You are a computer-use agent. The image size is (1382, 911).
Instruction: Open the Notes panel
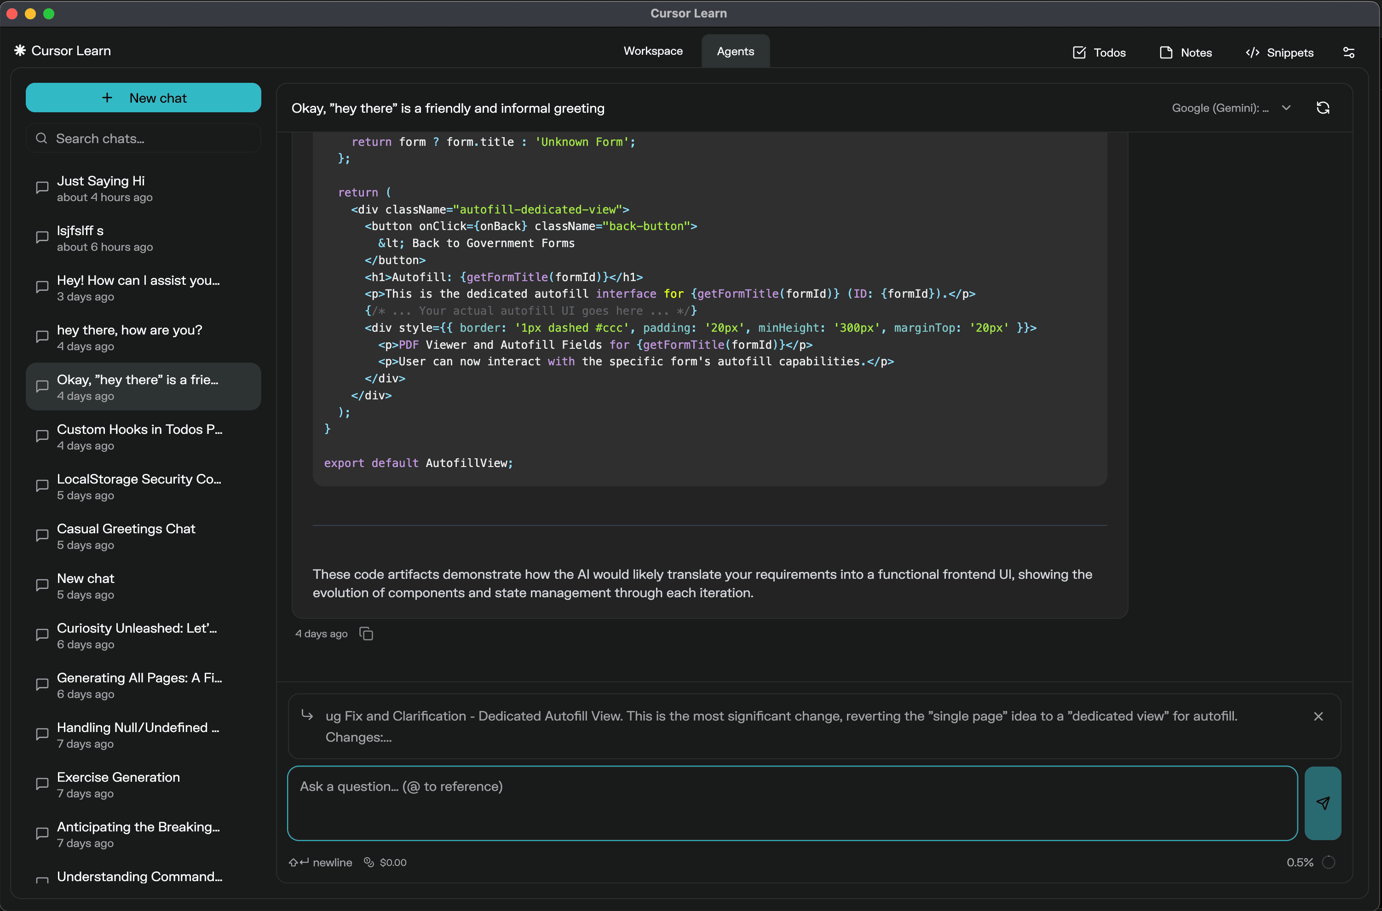tap(1186, 52)
